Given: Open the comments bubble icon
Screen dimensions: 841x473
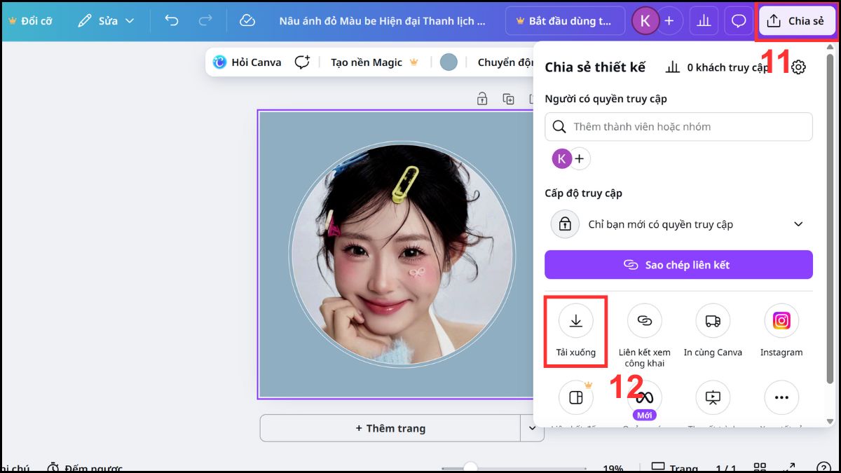Looking at the screenshot, I should [x=738, y=20].
